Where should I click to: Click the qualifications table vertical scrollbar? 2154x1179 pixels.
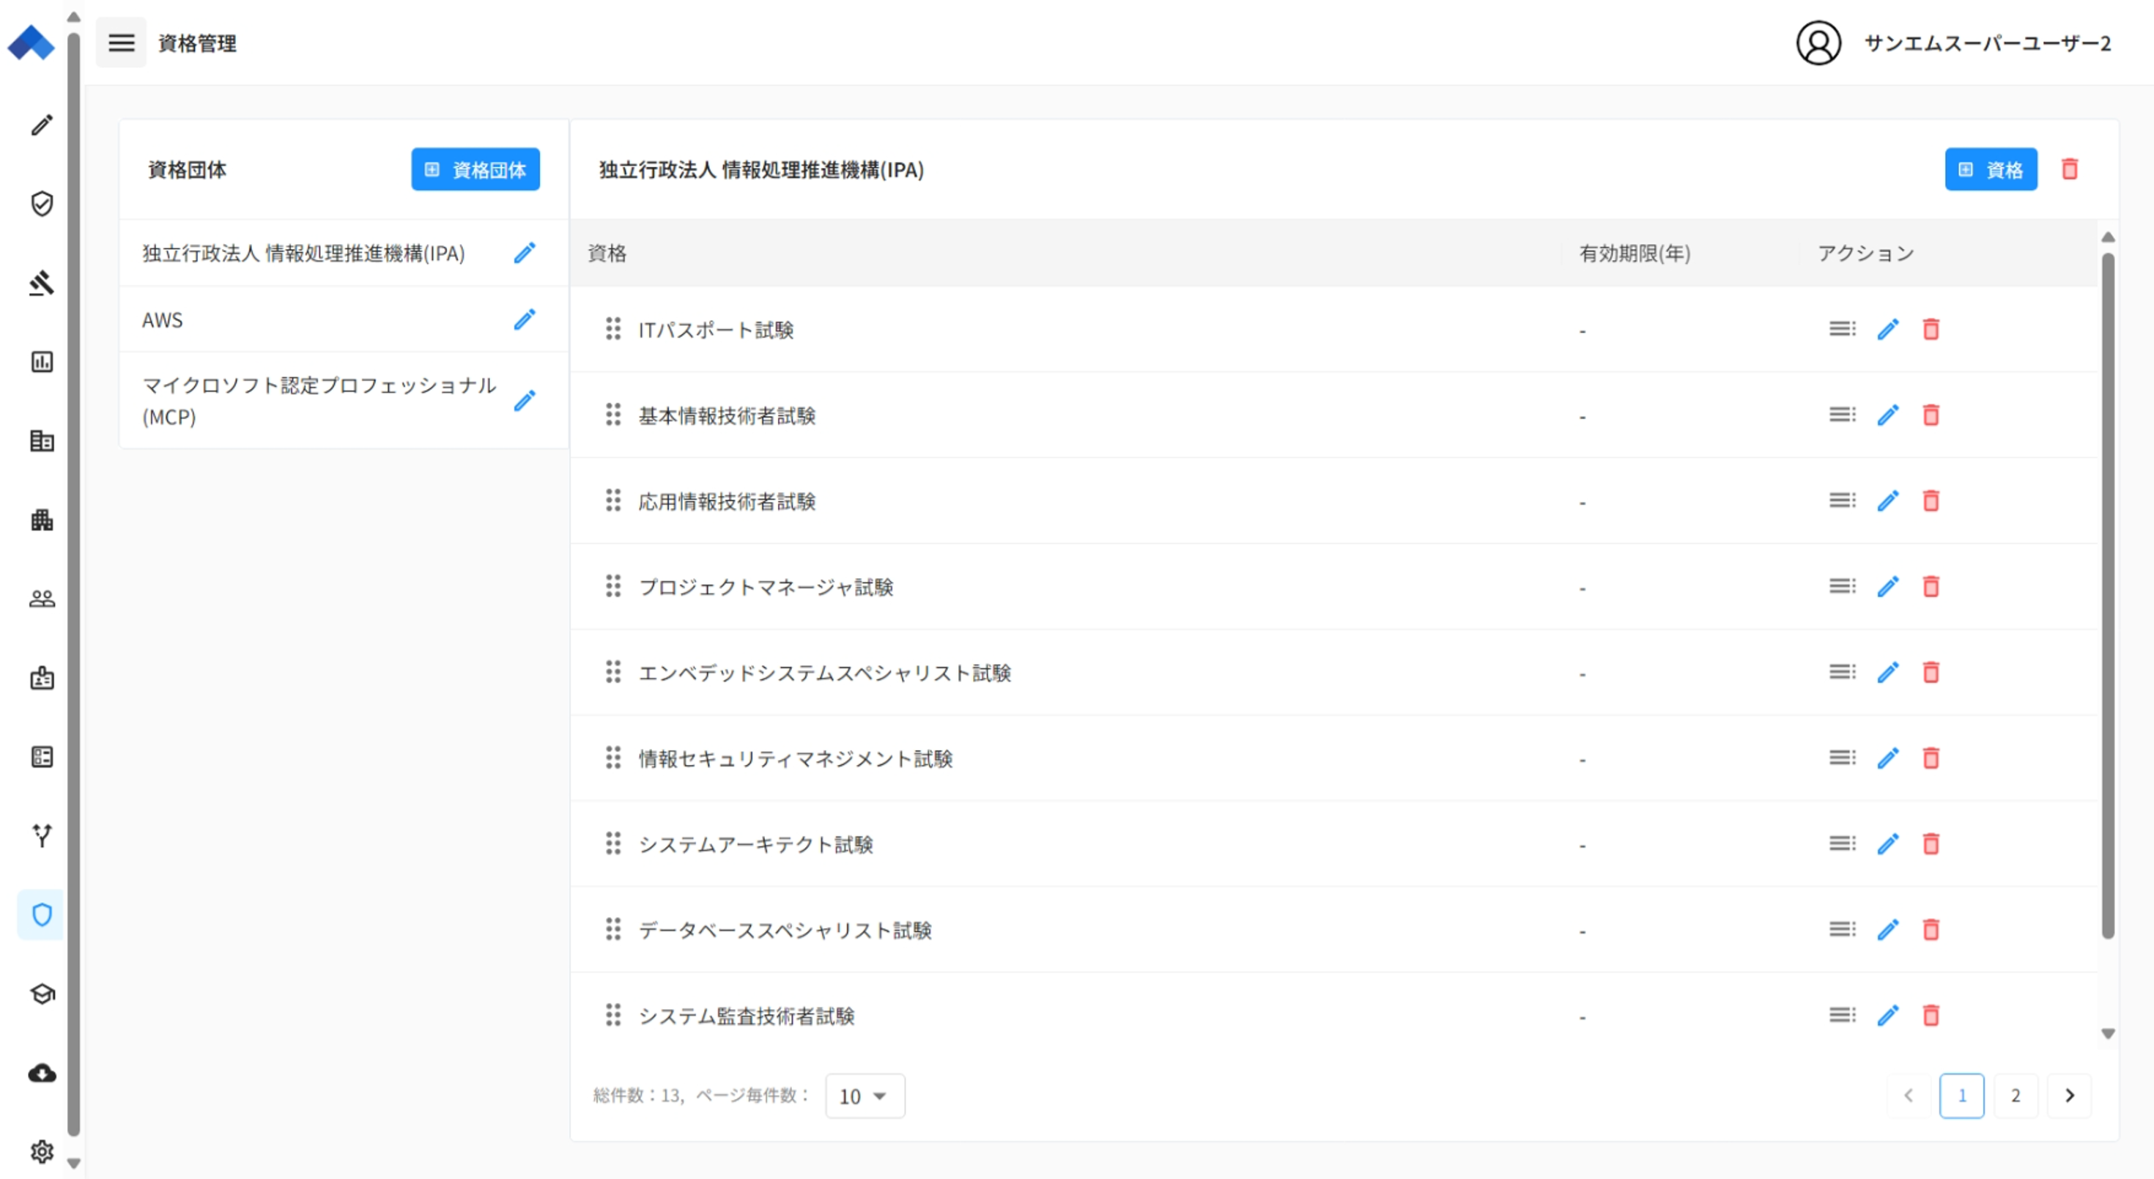tap(2108, 595)
